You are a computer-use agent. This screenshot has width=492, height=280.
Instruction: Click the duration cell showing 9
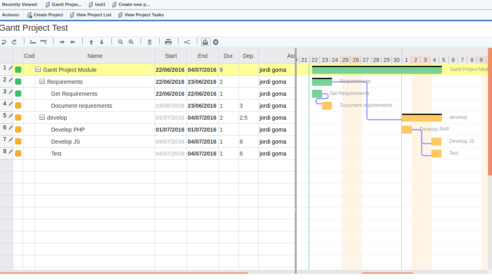(x=229, y=70)
